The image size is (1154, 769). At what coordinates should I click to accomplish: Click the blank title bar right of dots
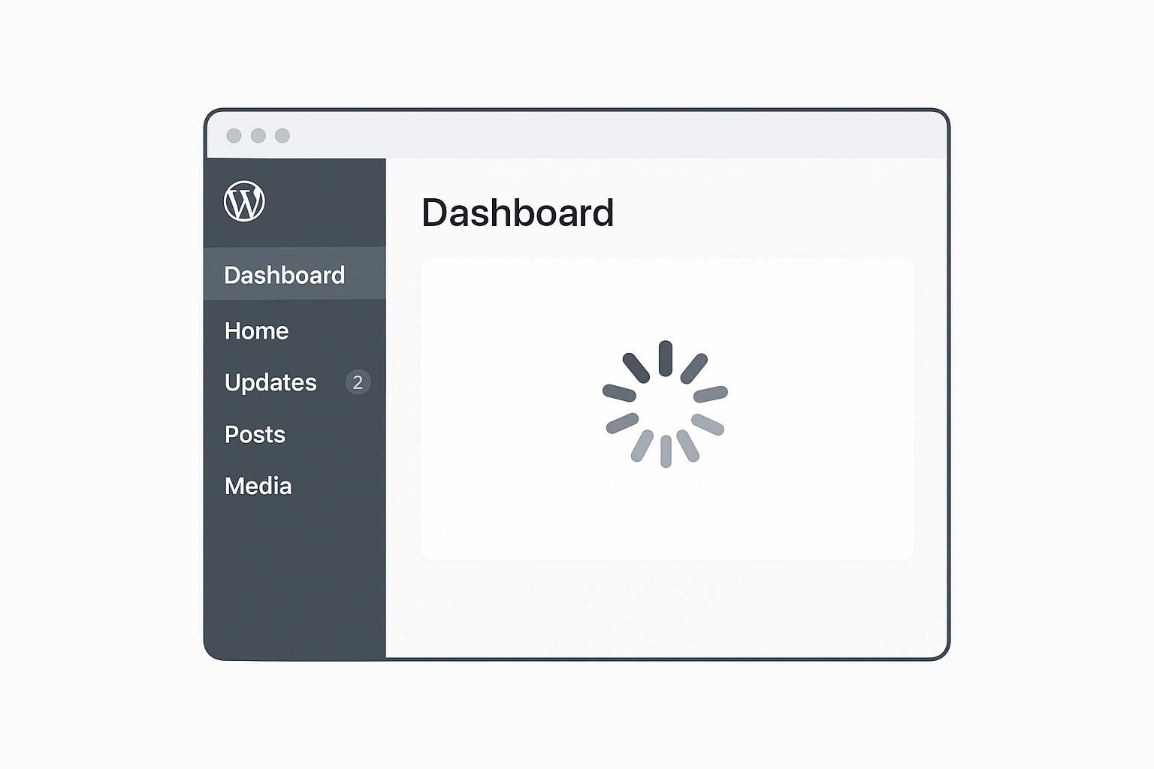click(616, 135)
